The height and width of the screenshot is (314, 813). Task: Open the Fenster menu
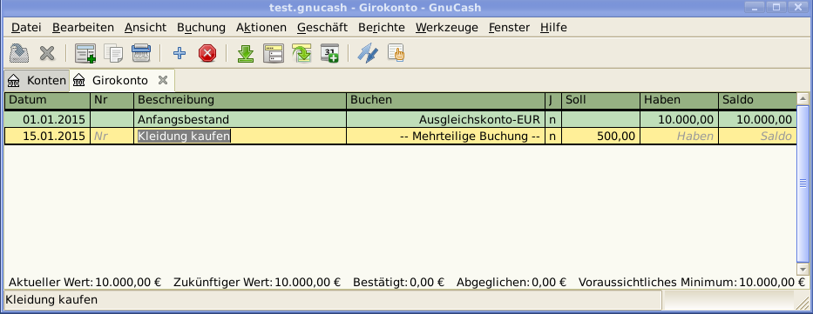click(509, 28)
